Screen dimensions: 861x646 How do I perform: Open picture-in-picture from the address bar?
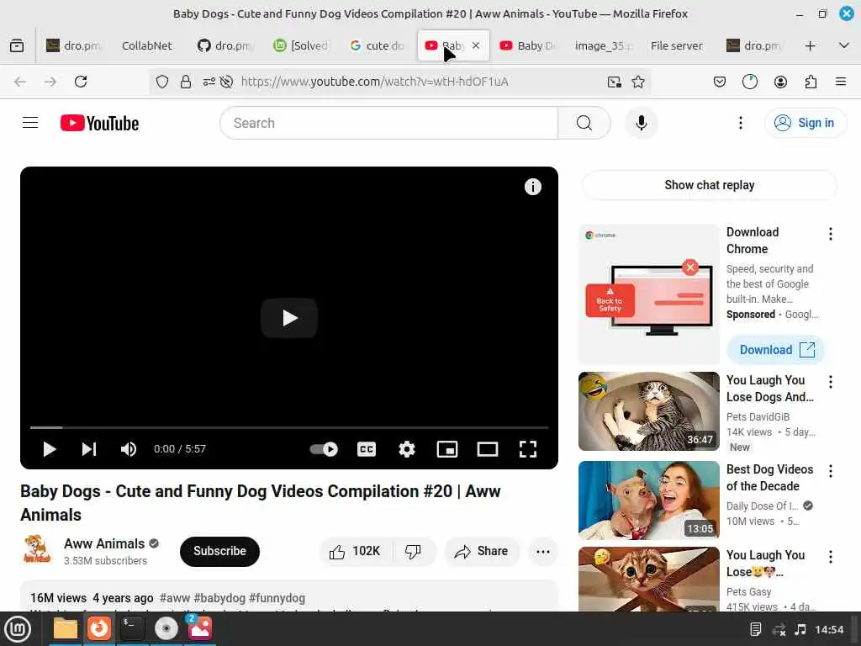click(x=615, y=82)
